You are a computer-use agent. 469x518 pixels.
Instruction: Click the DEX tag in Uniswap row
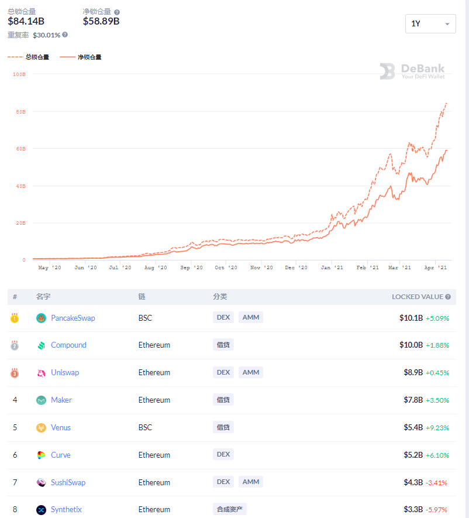coord(223,372)
